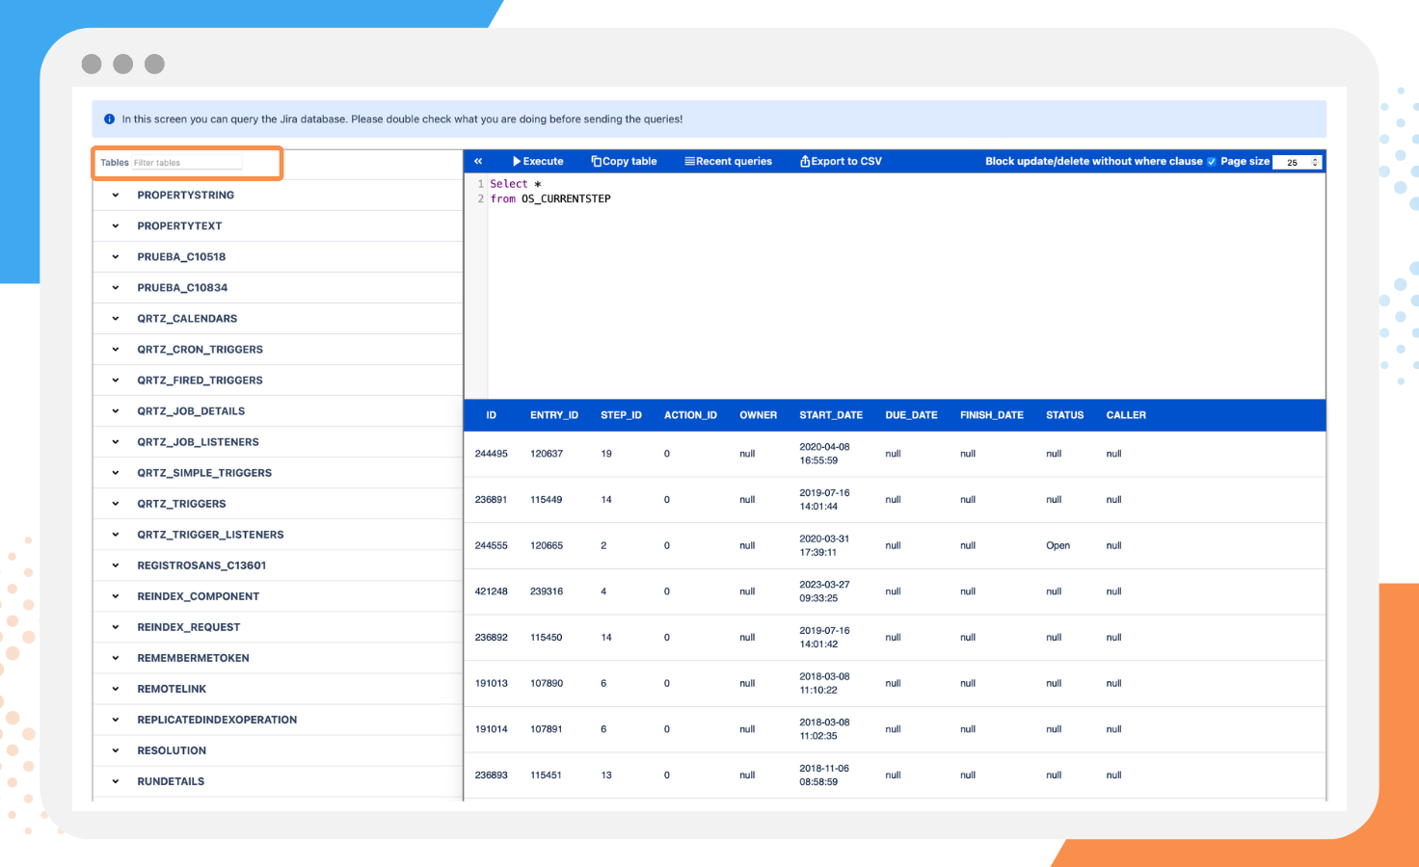Click the ENTRY_ID column header
This screenshot has width=1419, height=867.
(554, 415)
